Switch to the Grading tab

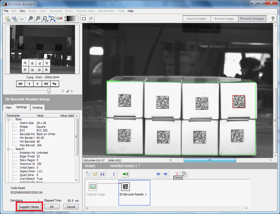click(38, 107)
